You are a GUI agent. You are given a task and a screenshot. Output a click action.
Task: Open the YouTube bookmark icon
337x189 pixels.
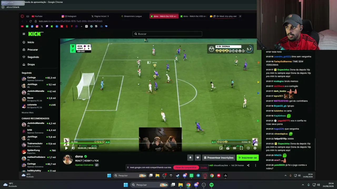[22, 26]
